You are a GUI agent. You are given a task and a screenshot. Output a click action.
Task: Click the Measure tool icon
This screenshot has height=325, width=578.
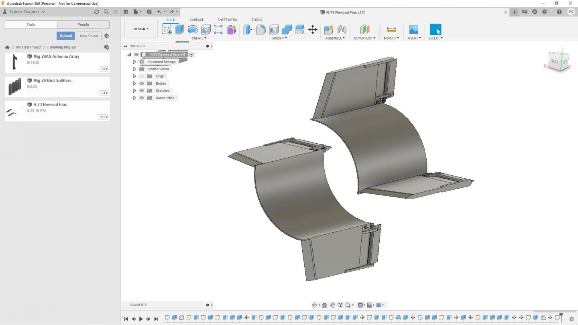click(391, 29)
